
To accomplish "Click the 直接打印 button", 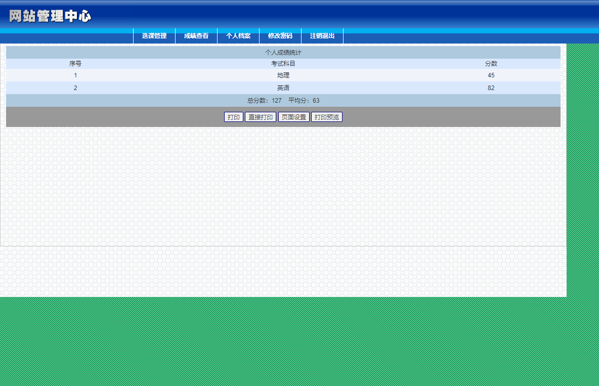I will pos(261,117).
